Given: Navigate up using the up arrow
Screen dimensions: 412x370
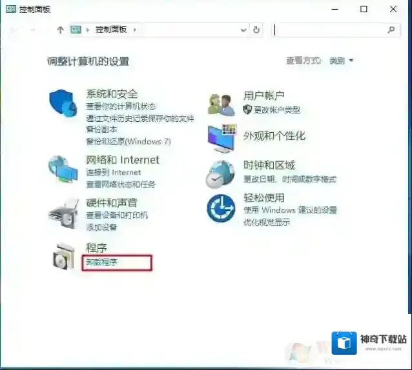Looking at the screenshot, I should (x=60, y=30).
